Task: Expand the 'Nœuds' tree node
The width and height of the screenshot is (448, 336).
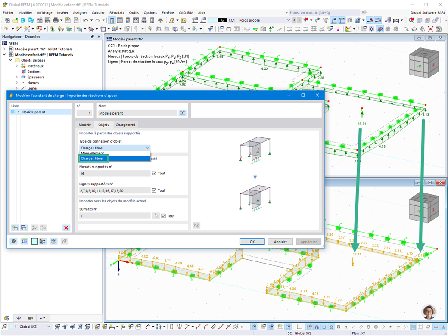Action: click(x=16, y=83)
